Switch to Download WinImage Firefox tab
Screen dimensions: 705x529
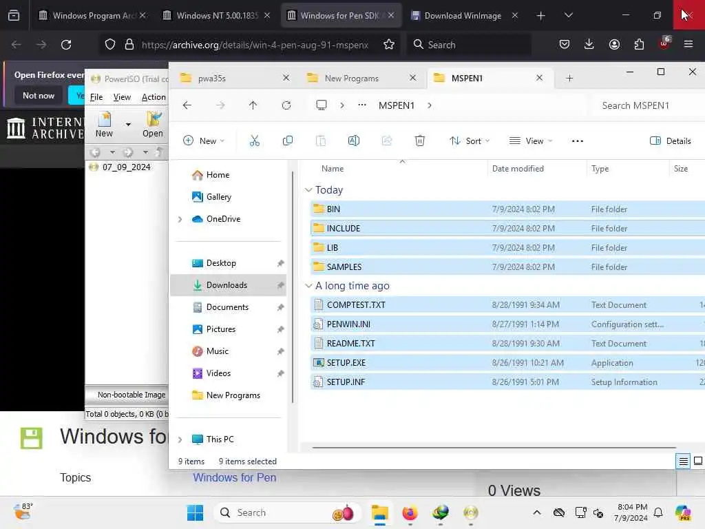465,15
